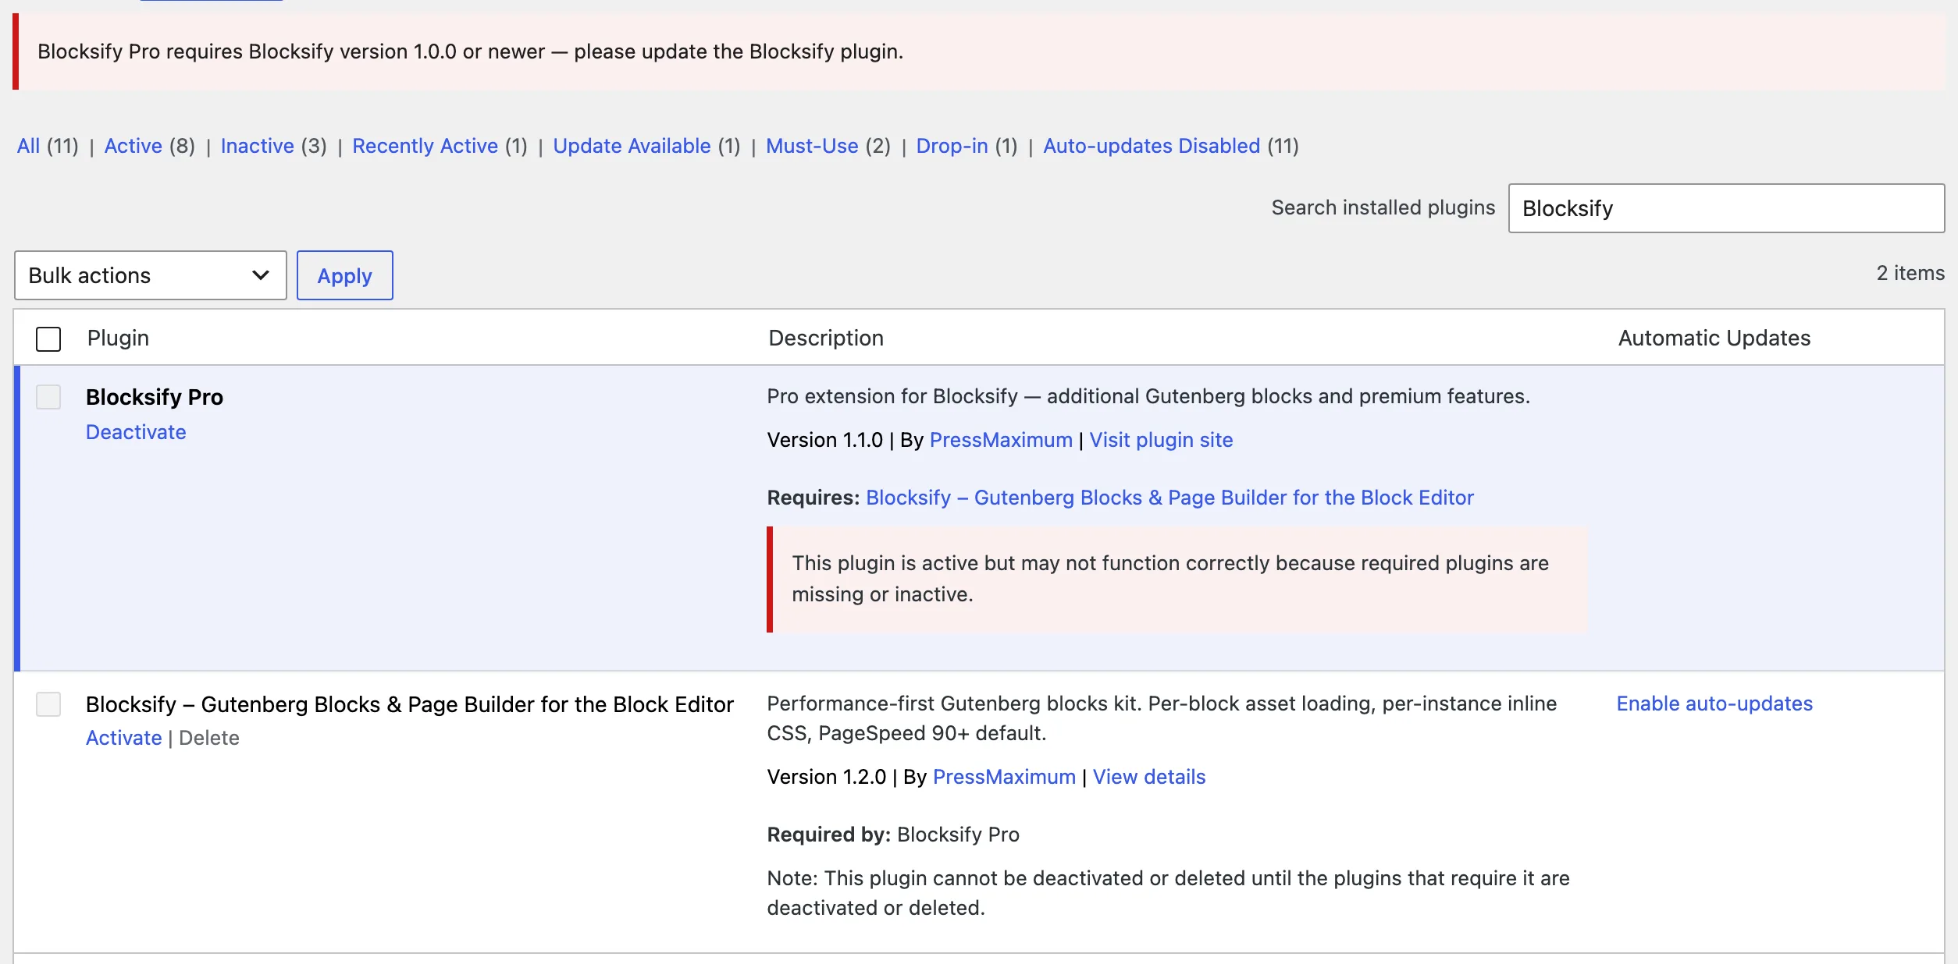Screen dimensions: 1958x964
Task: Click Delete under Blocksify Gutenberg Blocks
Action: click(208, 738)
